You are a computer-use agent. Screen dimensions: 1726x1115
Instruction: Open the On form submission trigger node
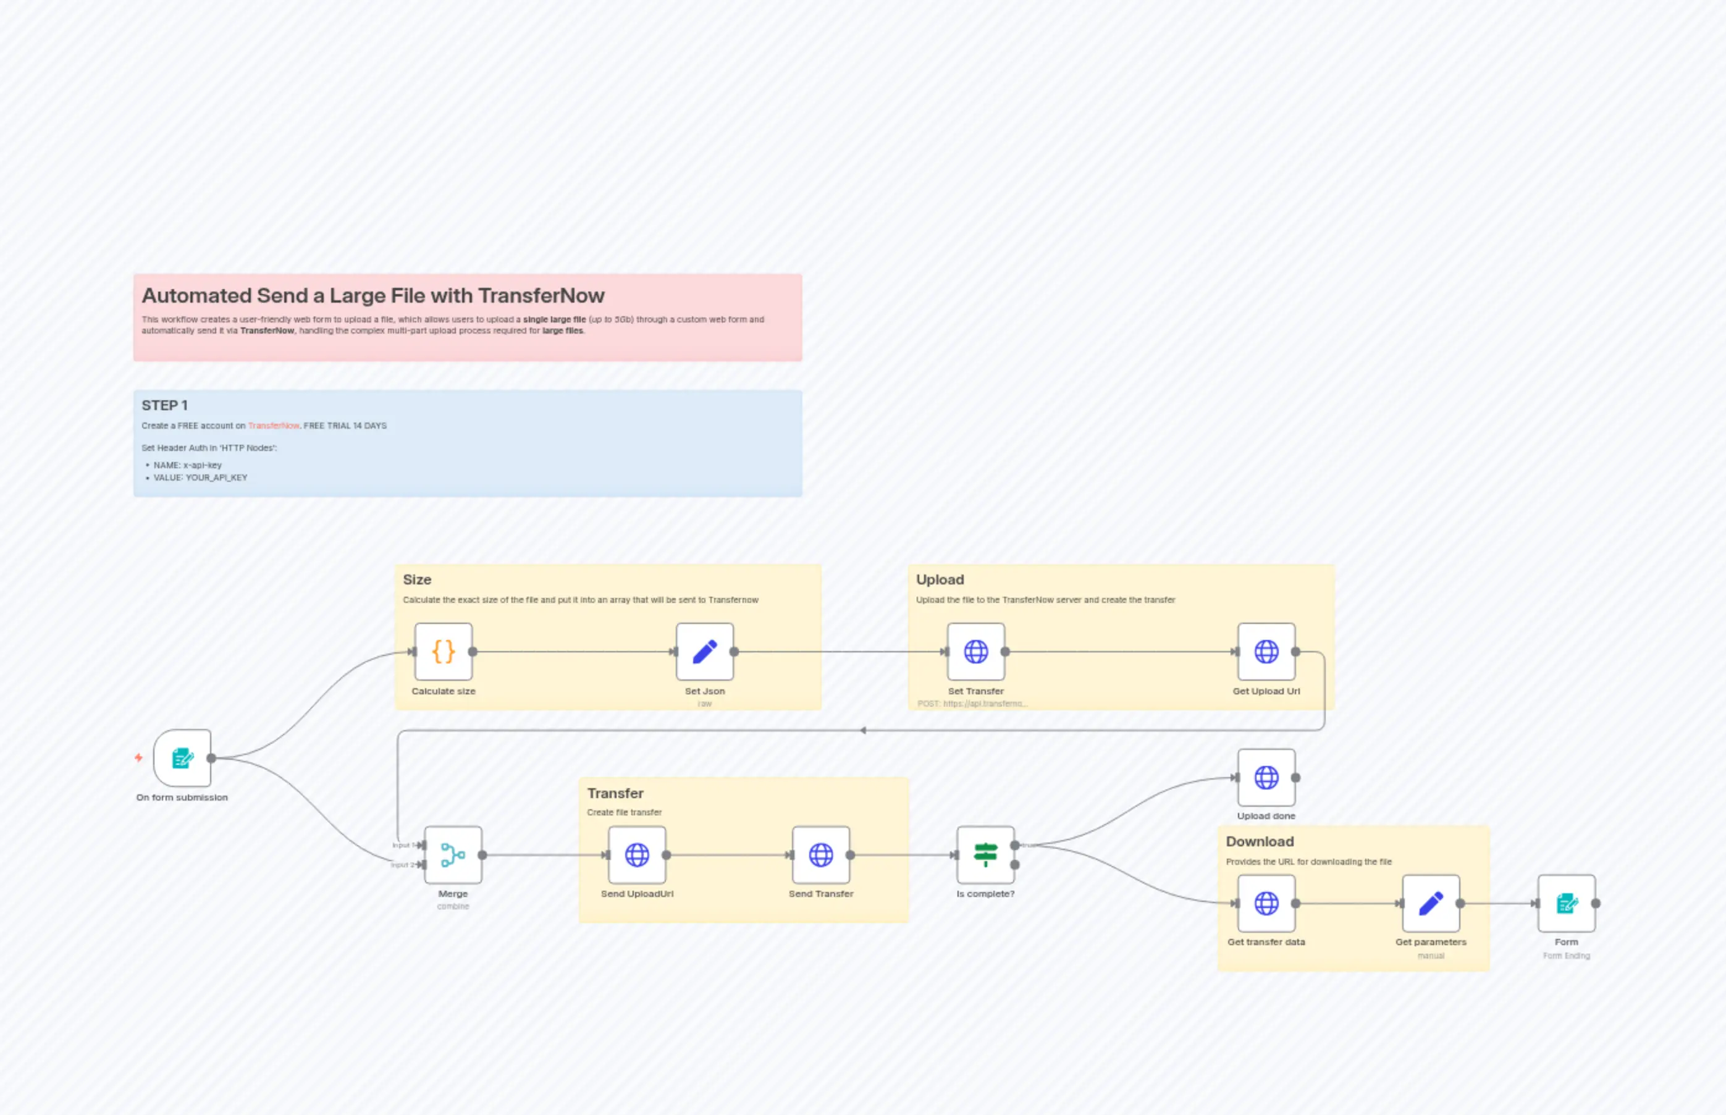coord(181,759)
